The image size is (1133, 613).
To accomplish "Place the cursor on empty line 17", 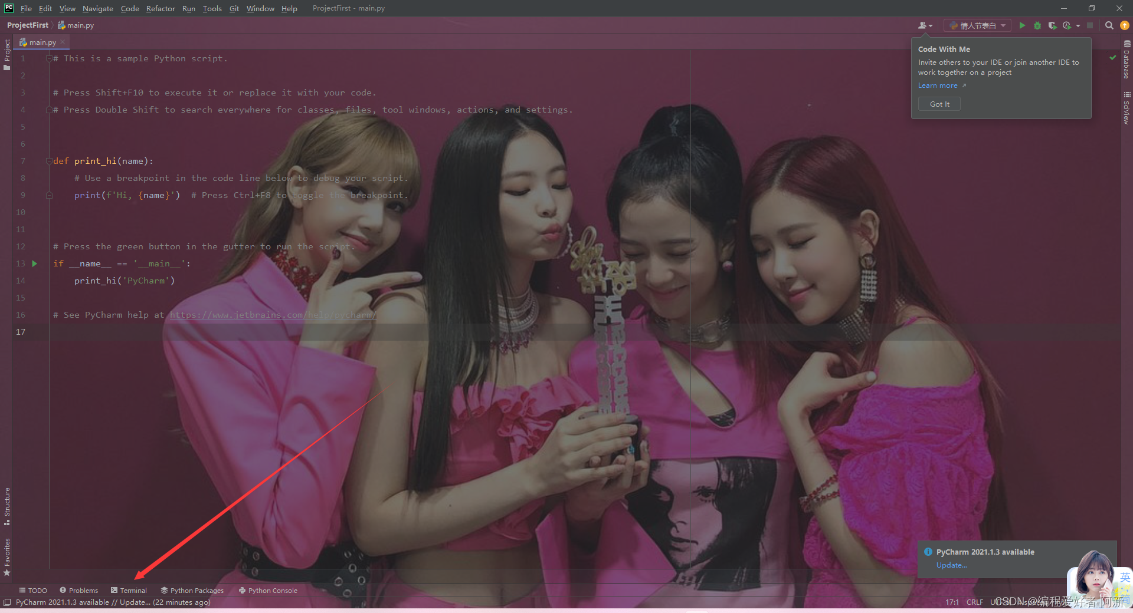I will (584, 332).
